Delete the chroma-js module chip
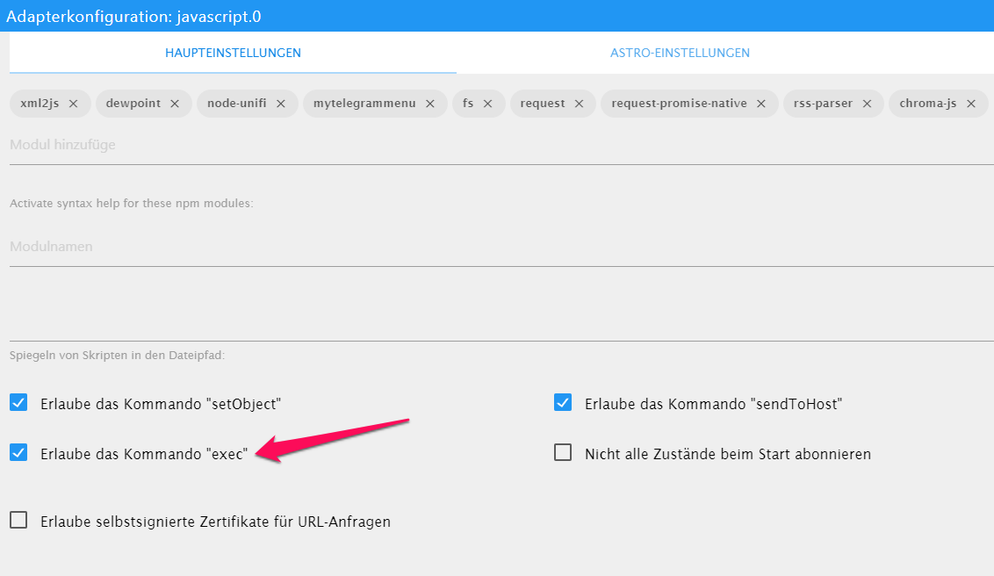994x576 pixels. click(971, 104)
